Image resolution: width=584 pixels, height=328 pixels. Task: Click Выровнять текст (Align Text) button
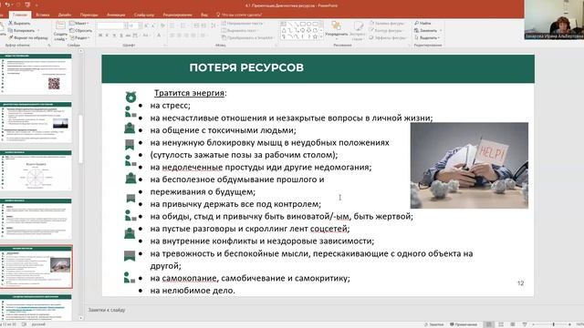240,30
